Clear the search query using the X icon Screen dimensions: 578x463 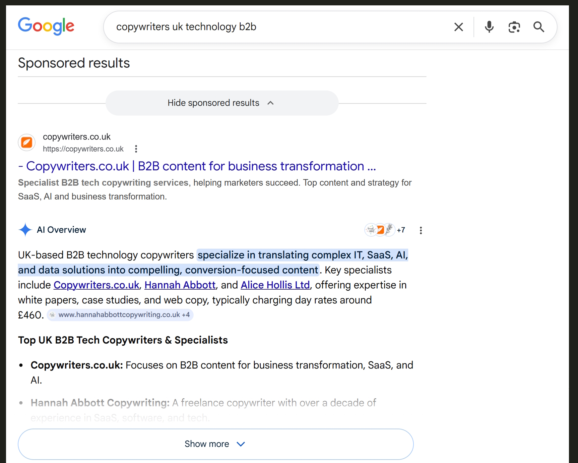click(x=458, y=27)
